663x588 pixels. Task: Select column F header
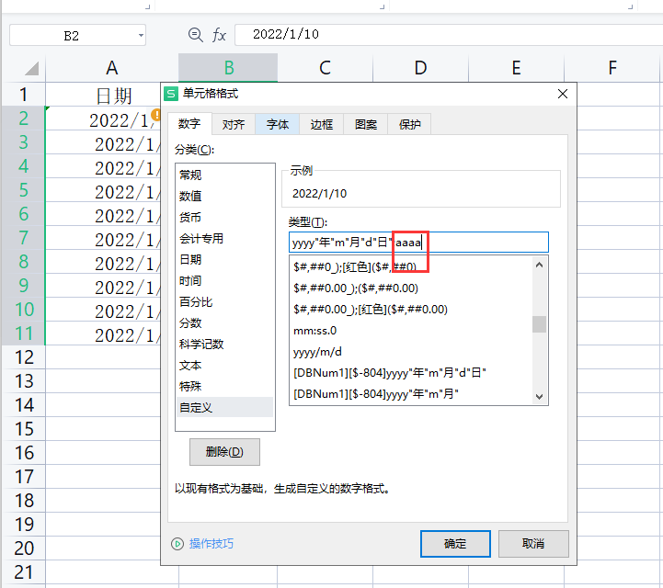[612, 68]
